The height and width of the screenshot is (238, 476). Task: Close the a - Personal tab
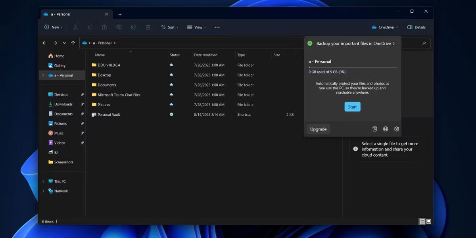point(106,14)
